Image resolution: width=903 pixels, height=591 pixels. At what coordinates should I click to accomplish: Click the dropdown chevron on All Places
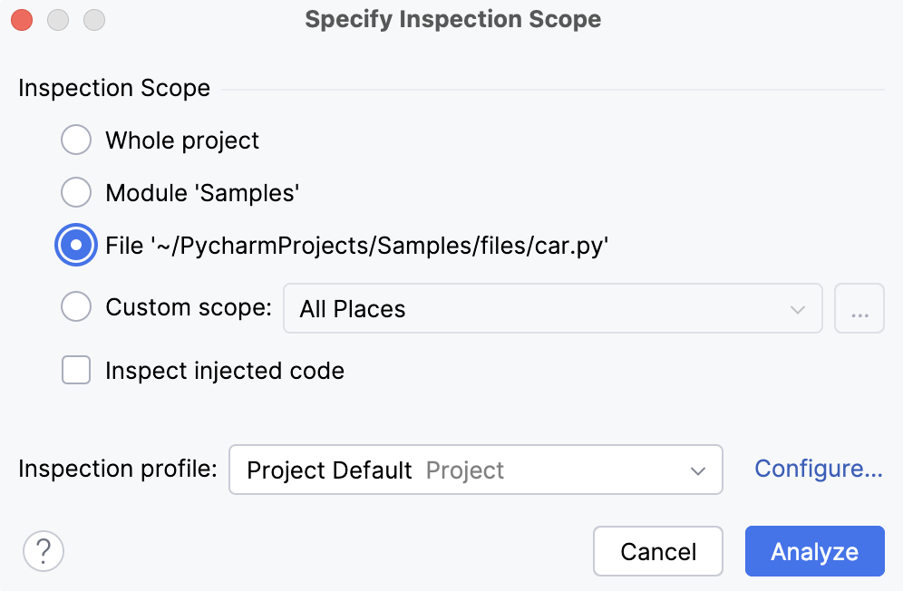pyautogui.click(x=798, y=308)
